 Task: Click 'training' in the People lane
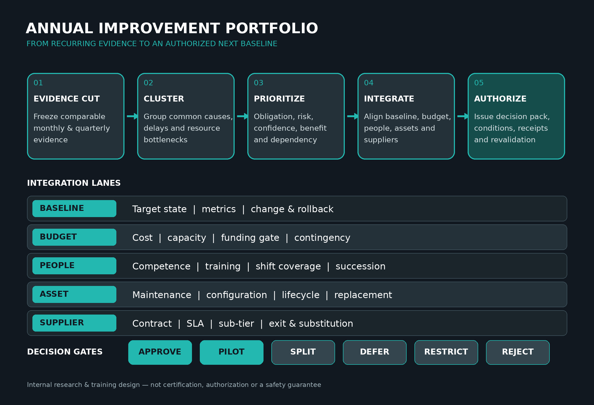223,266
